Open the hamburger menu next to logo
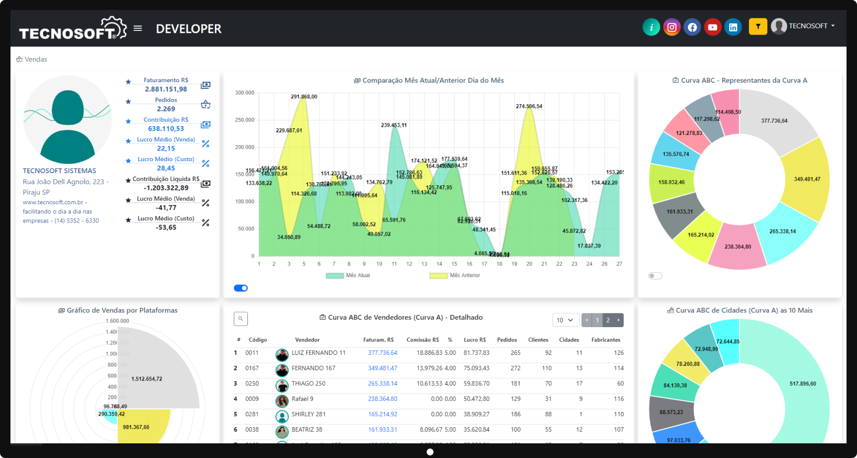The height and width of the screenshot is (458, 857). (138, 28)
